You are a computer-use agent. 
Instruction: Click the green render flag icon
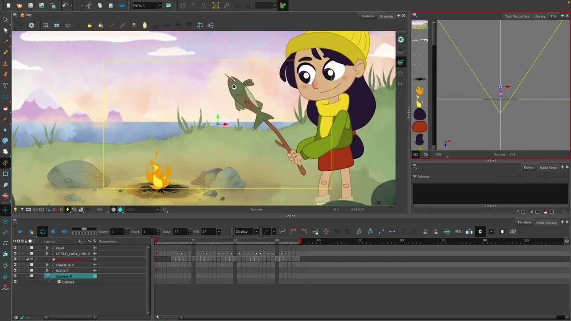[283, 5]
